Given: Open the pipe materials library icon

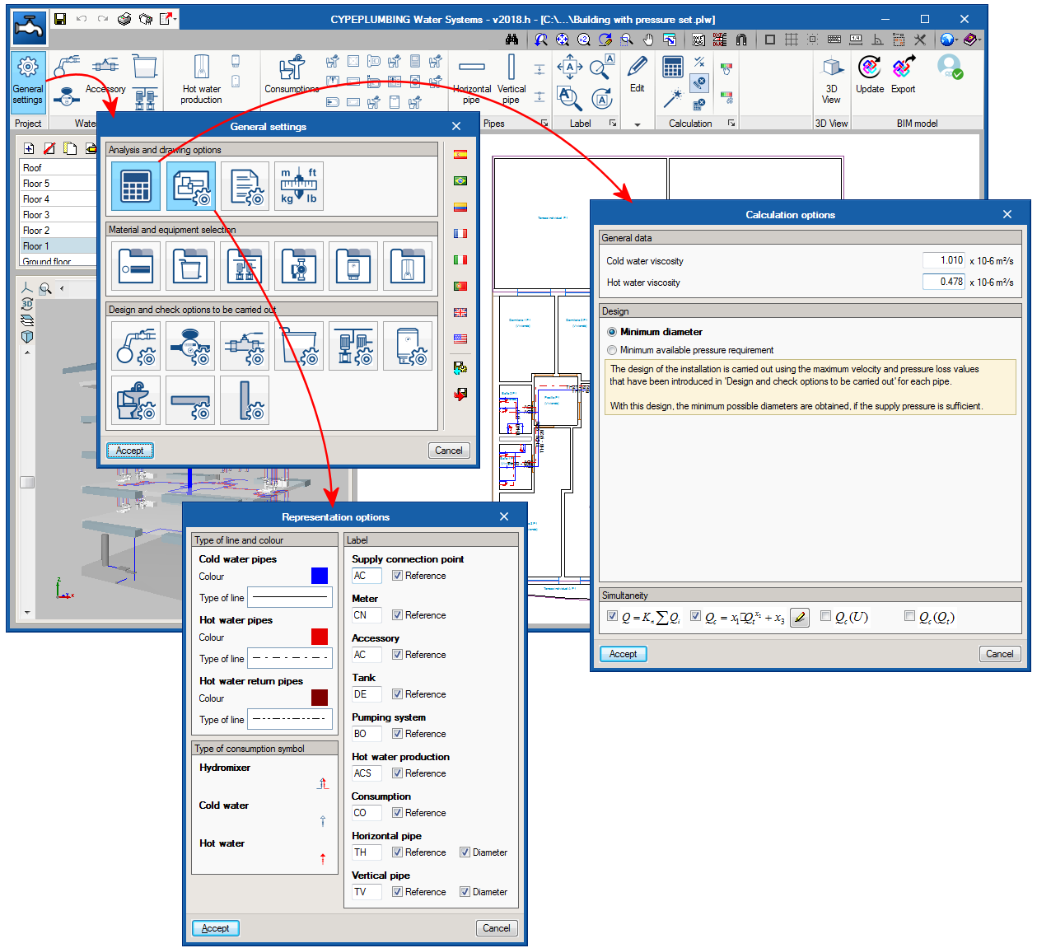Looking at the screenshot, I should pyautogui.click(x=137, y=266).
